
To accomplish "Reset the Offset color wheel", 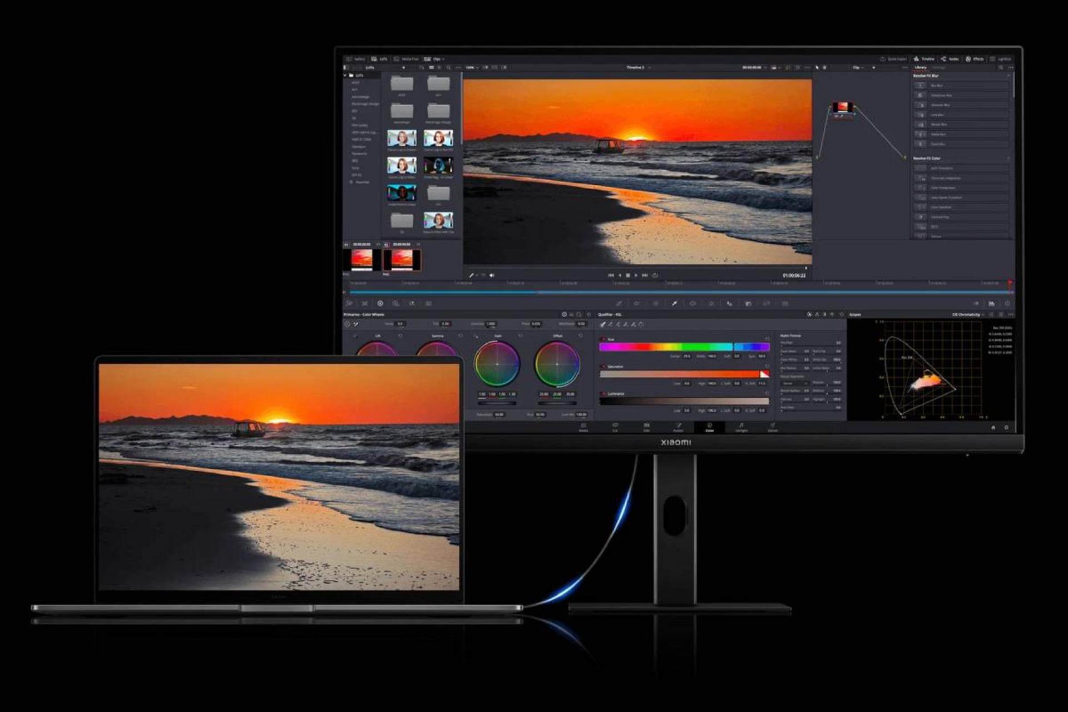I will tap(581, 336).
